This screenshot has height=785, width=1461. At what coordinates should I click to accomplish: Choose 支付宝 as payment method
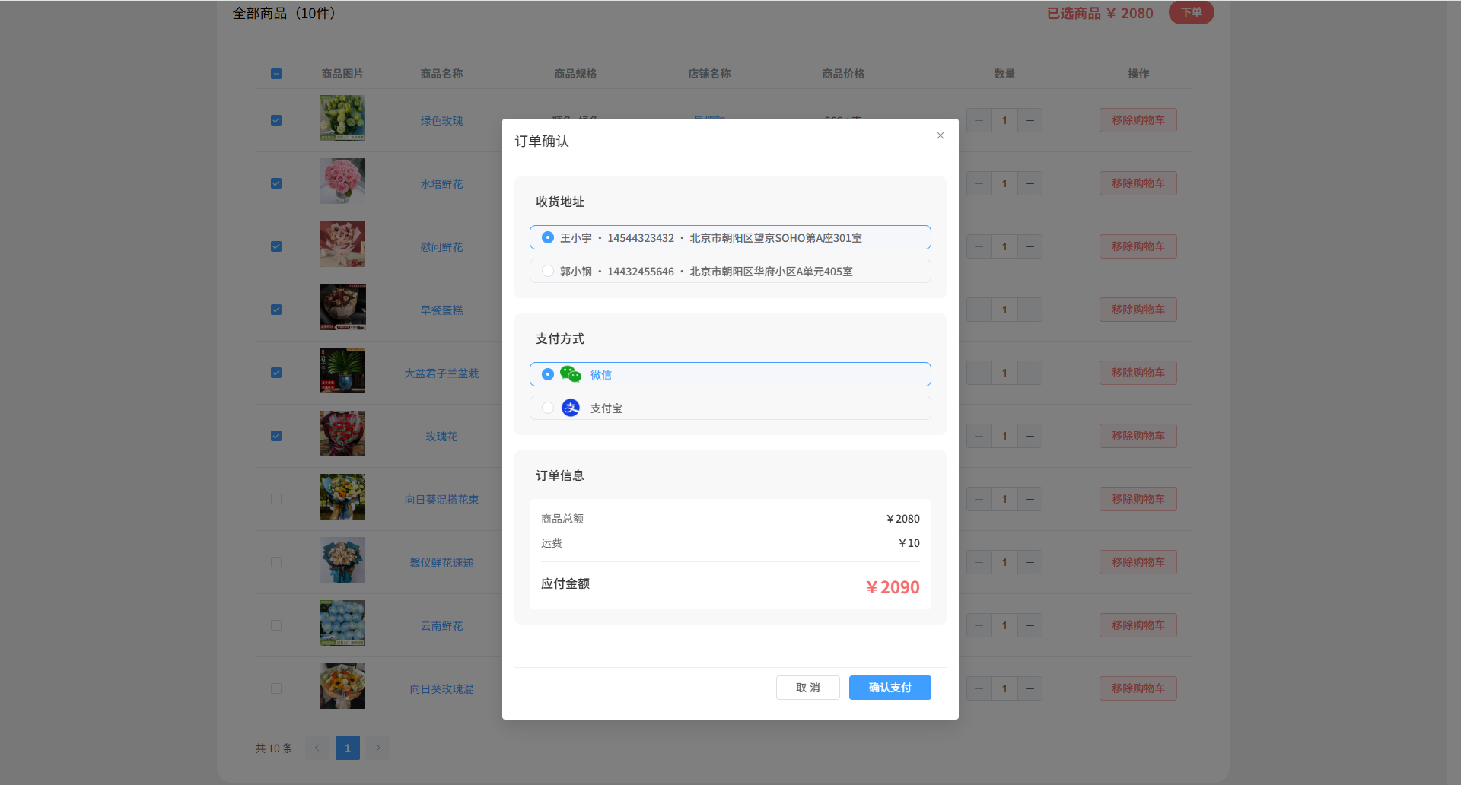[x=548, y=408]
